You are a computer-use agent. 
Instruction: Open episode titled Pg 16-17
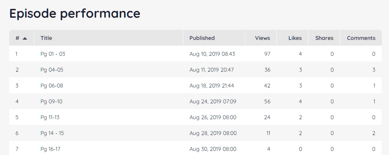50,149
